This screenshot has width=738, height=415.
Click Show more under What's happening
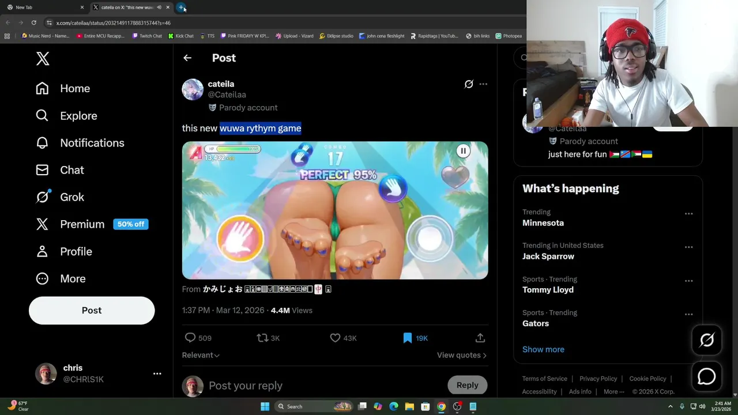[543, 349]
